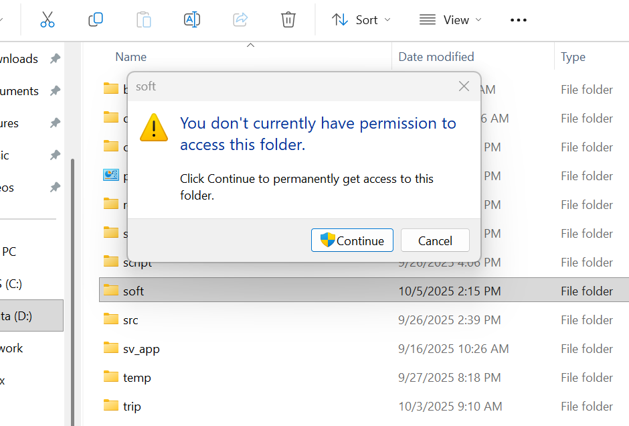Viewport: 629px width, 426px height.
Task: Open the three-dot See more menu
Action: tap(519, 20)
